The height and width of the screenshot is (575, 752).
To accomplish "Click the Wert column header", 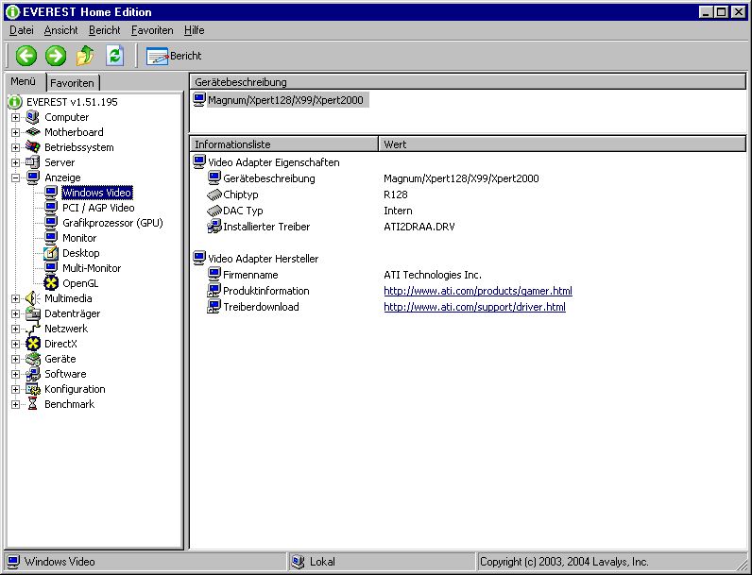I will [562, 144].
